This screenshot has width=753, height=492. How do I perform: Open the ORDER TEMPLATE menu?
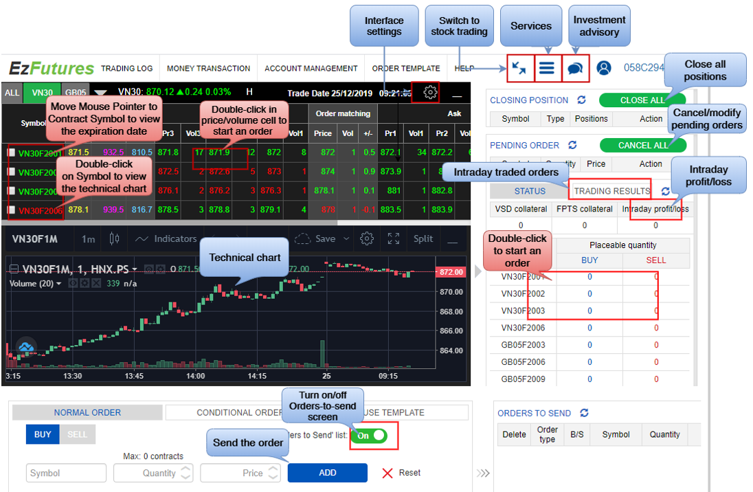(406, 68)
